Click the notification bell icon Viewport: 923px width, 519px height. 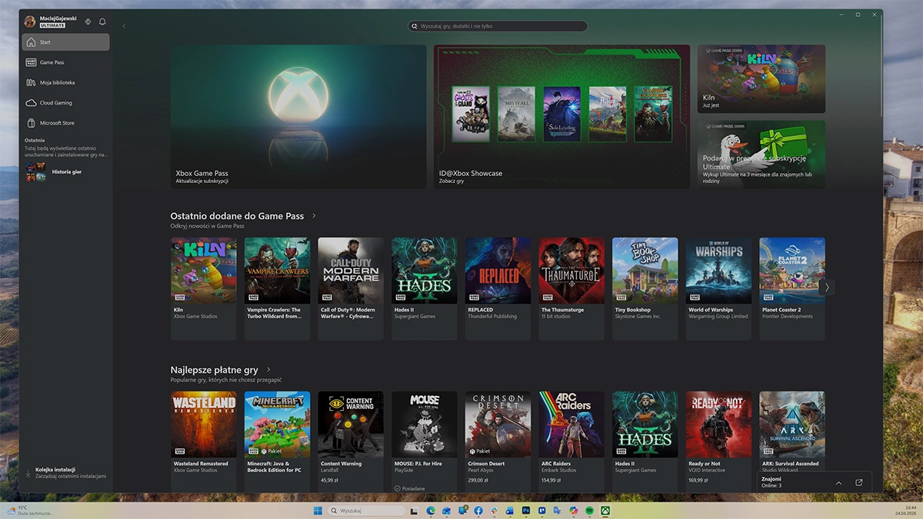tap(102, 22)
